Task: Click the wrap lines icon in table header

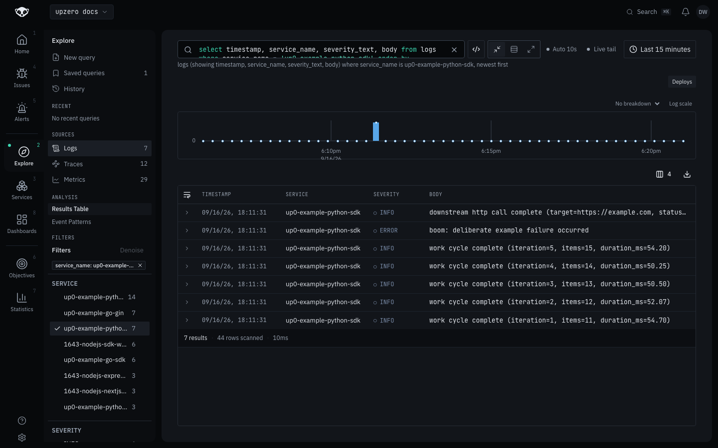Action: [x=187, y=195]
